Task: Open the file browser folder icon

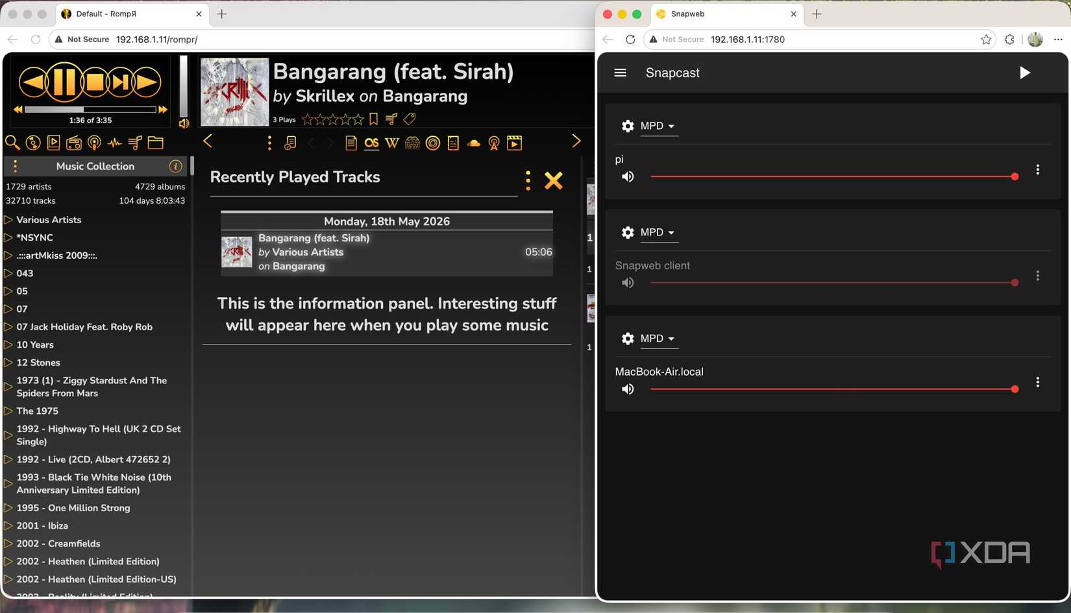Action: (x=156, y=143)
